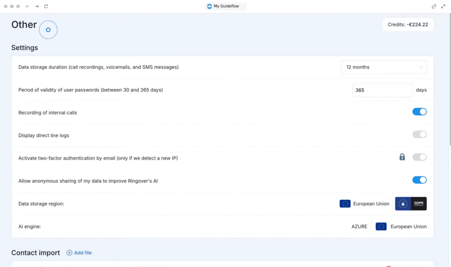The image size is (451, 267).
Task: Turn off anonymous data sharing for Ringover's AI
Action: tap(419, 180)
